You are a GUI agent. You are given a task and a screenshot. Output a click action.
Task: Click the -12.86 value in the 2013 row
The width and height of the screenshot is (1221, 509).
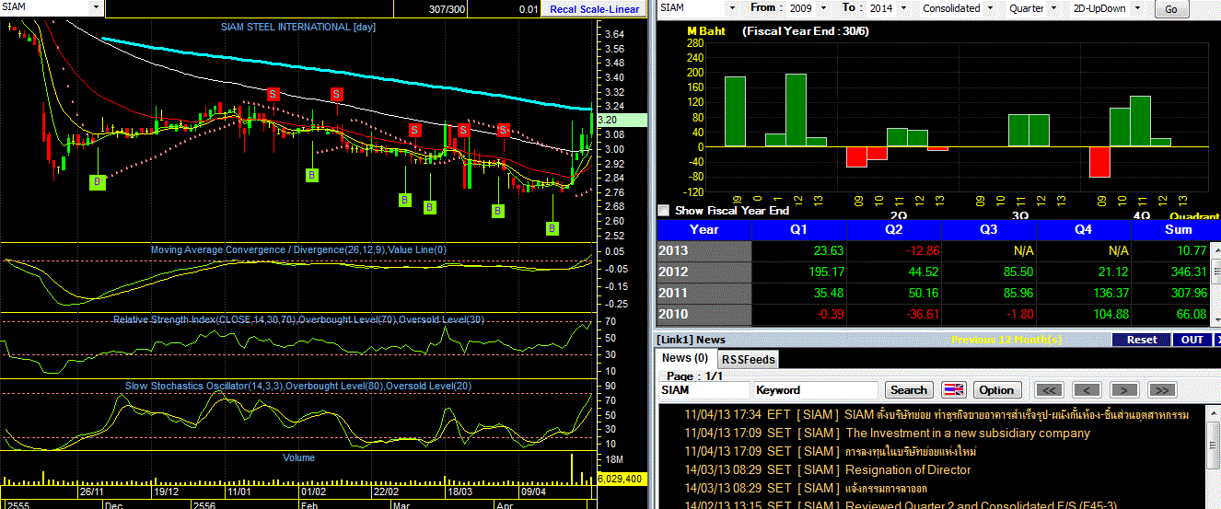click(922, 251)
